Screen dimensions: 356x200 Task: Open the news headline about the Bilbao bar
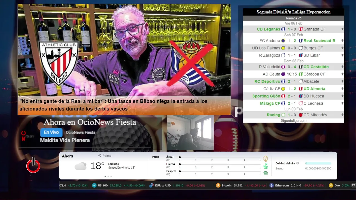coord(113,105)
